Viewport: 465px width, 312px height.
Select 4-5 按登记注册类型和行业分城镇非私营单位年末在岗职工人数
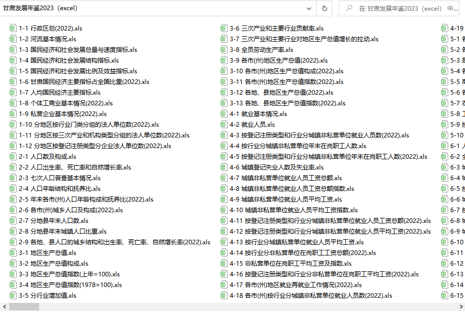pos(329,157)
